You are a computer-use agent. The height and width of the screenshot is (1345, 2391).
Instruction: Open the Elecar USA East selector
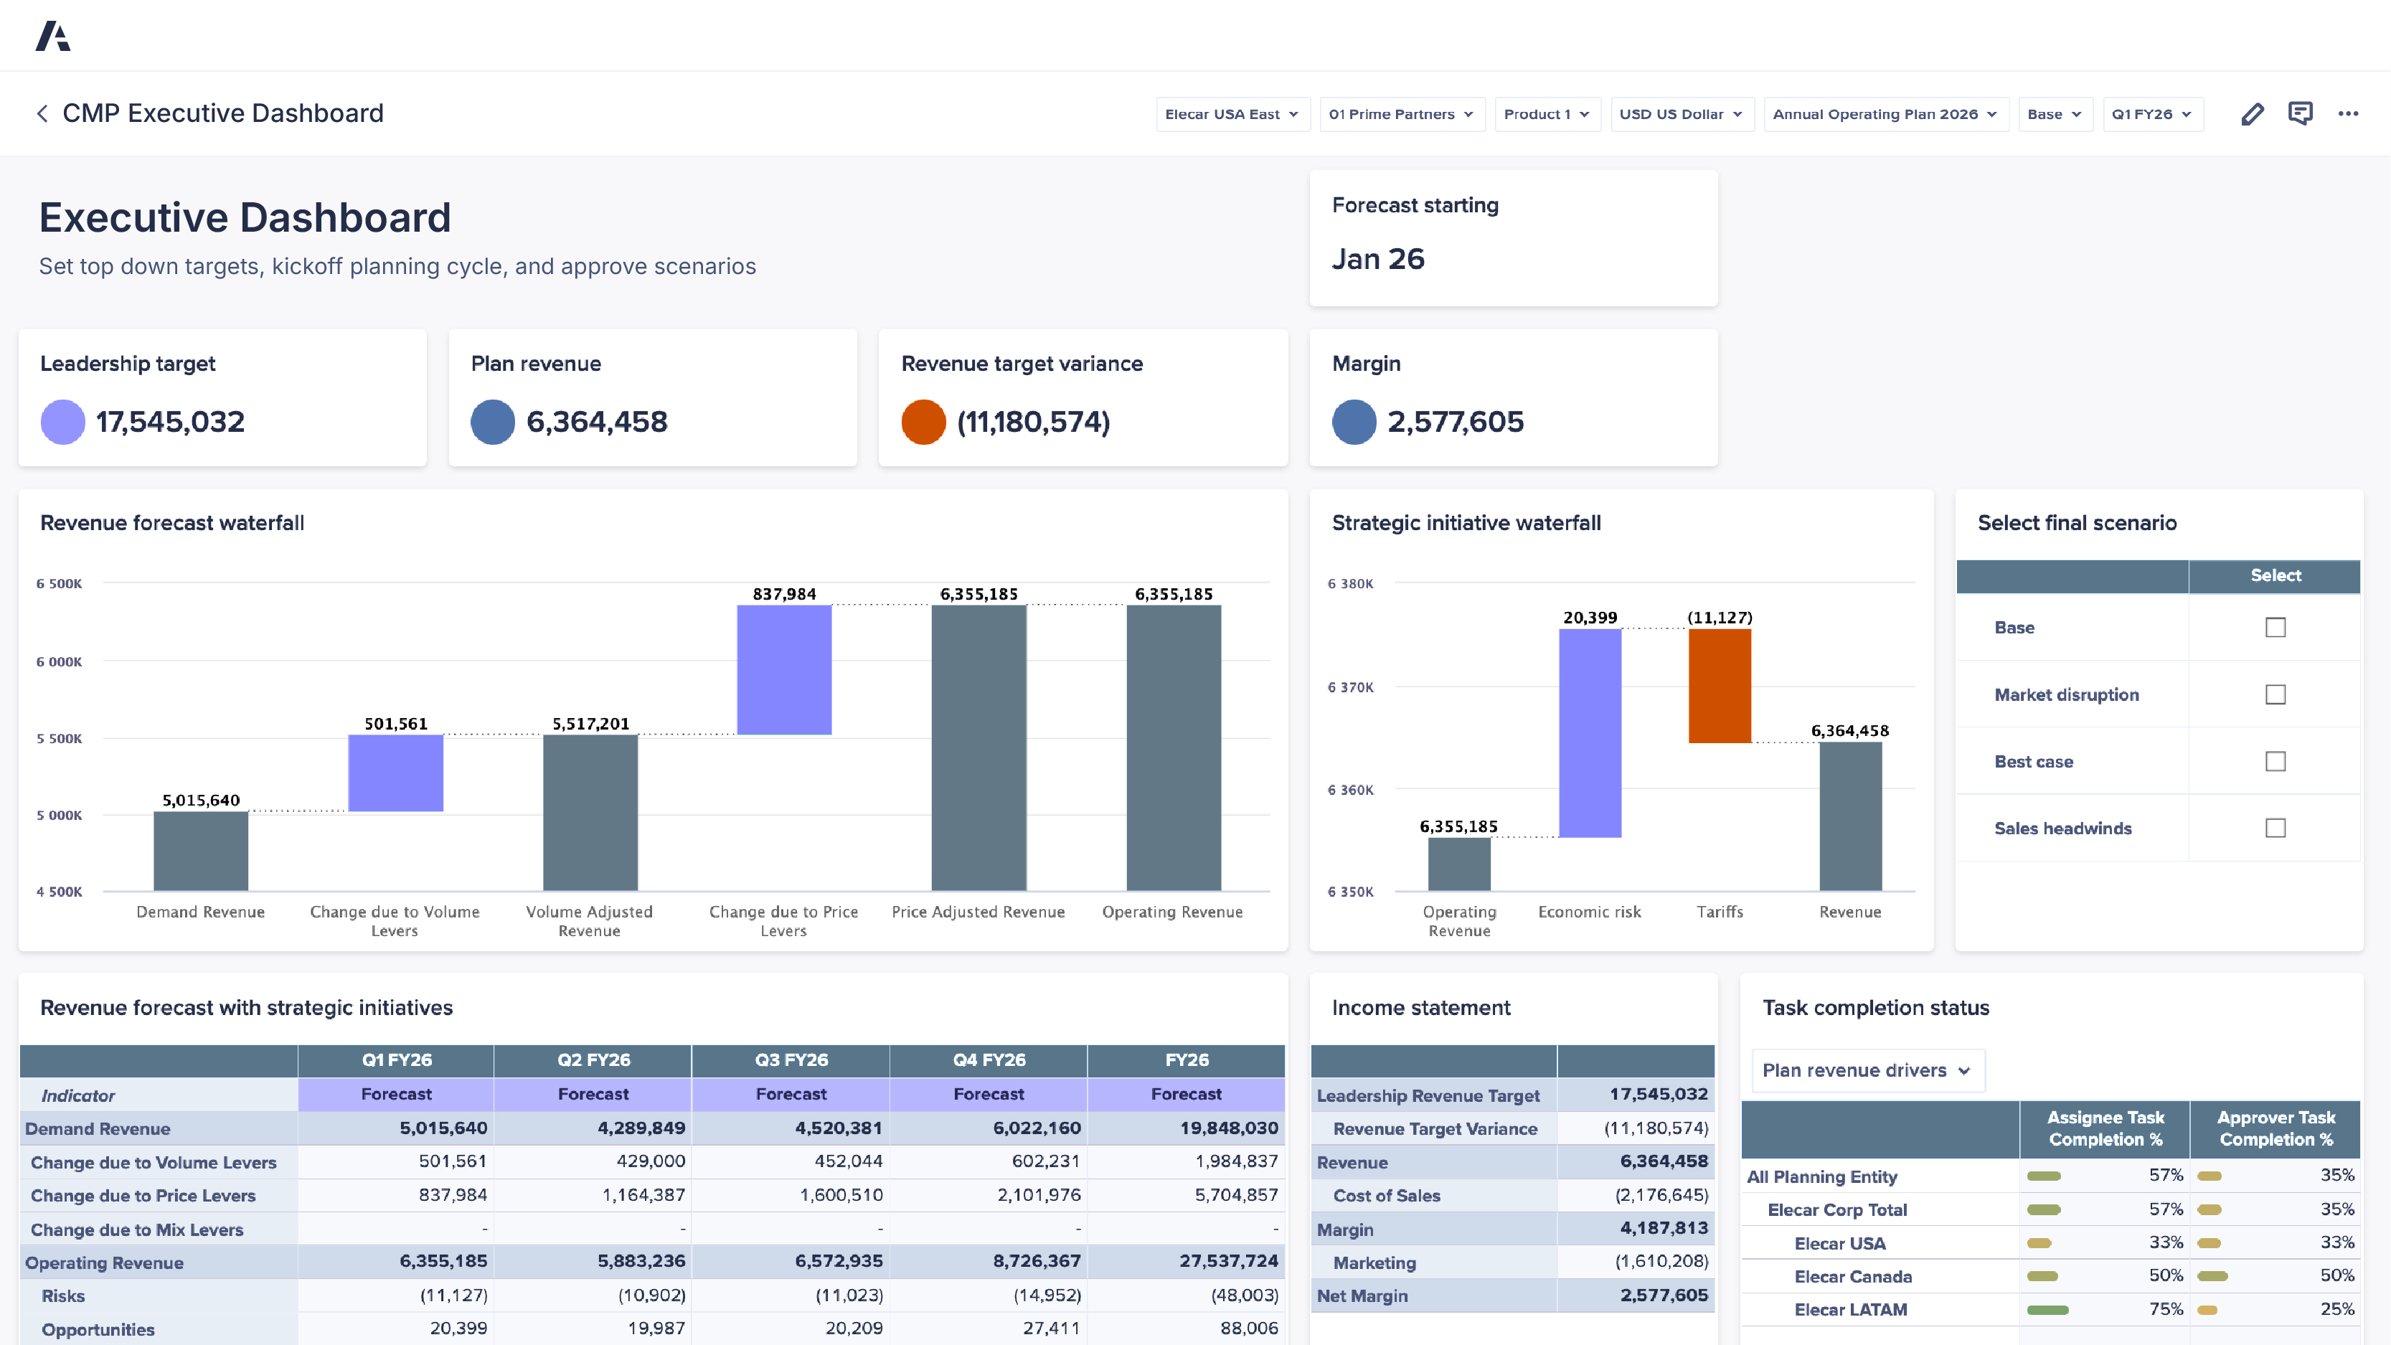pyautogui.click(x=1232, y=113)
